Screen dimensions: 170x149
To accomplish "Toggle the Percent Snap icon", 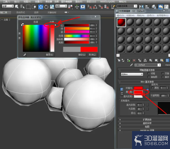I will 101,7.
